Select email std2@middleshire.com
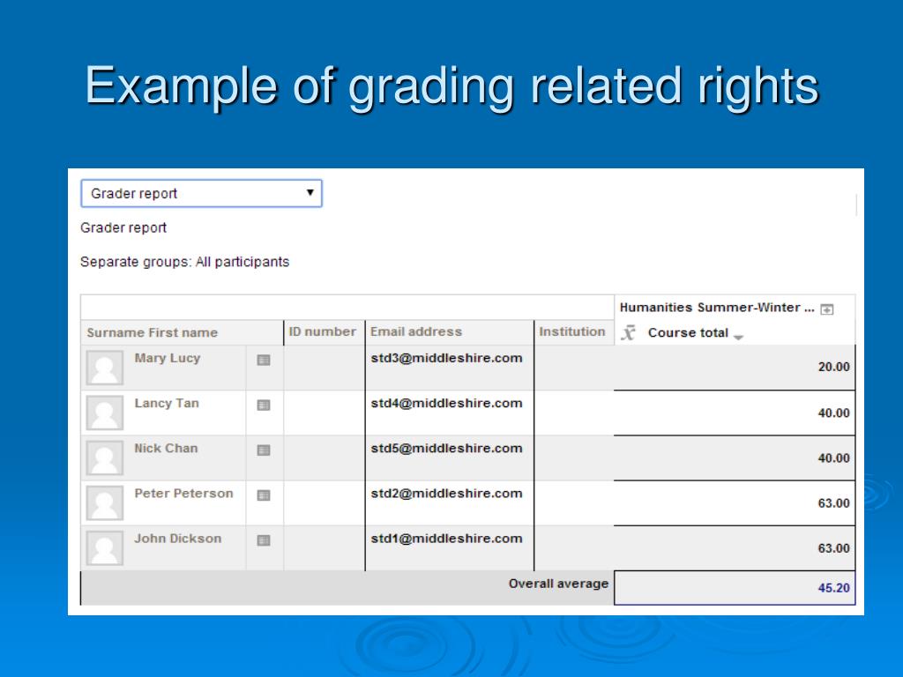Image resolution: width=903 pixels, height=677 pixels. 446,494
